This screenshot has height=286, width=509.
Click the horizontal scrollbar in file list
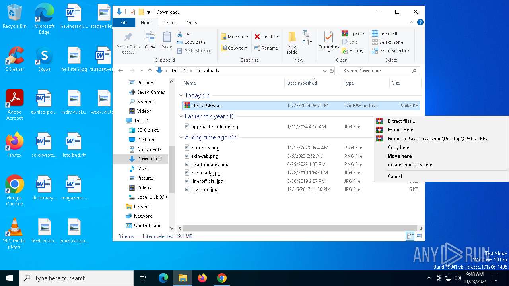click(300, 228)
